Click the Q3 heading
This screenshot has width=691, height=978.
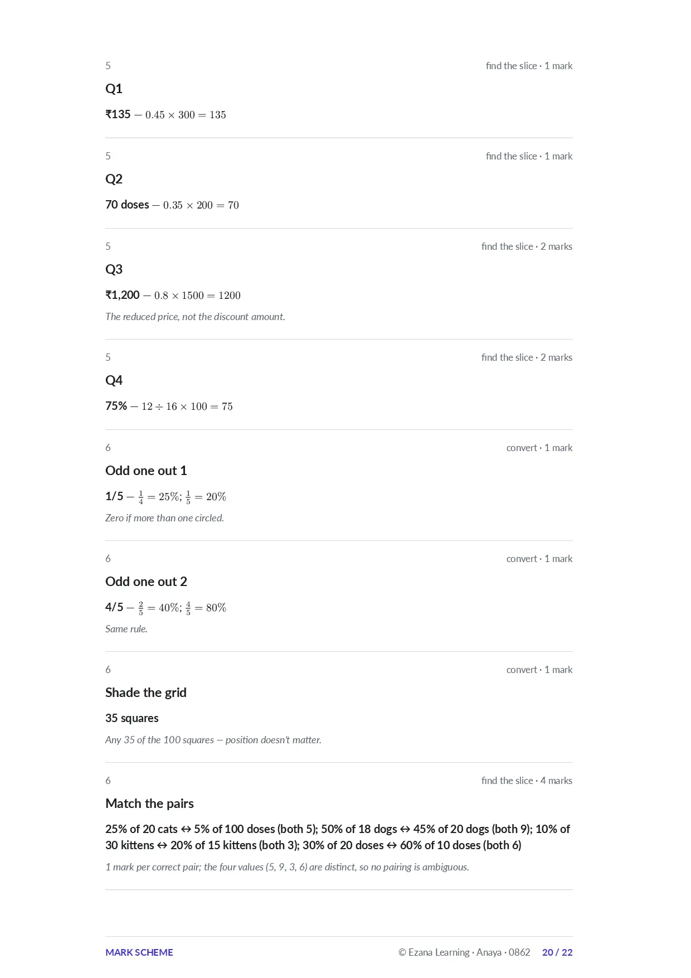114,269
